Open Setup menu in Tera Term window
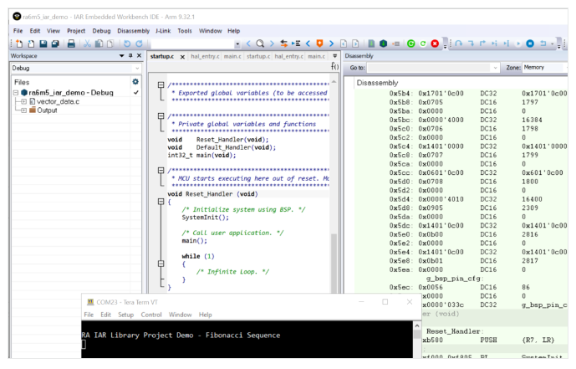The image size is (576, 369). [125, 315]
